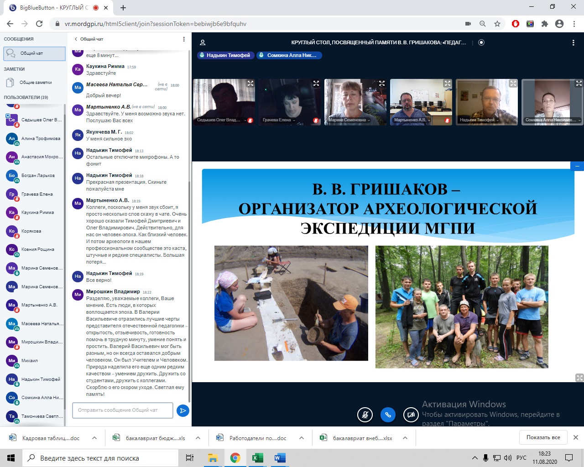This screenshot has width=584, height=467.
Task: Share webcam button
Action: 411,415
